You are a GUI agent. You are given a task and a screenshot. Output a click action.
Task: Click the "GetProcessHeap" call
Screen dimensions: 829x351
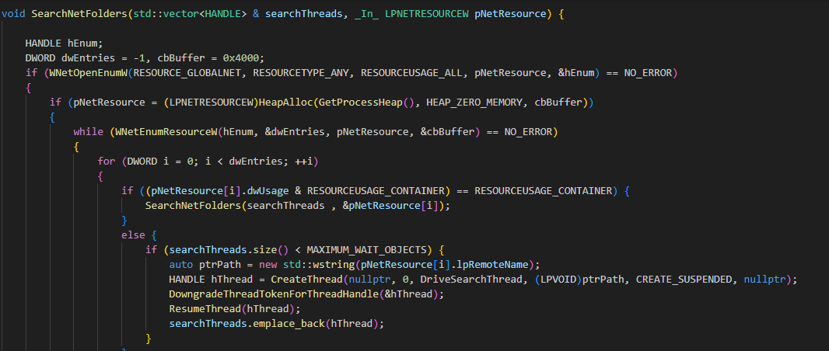pyautogui.click(x=361, y=103)
